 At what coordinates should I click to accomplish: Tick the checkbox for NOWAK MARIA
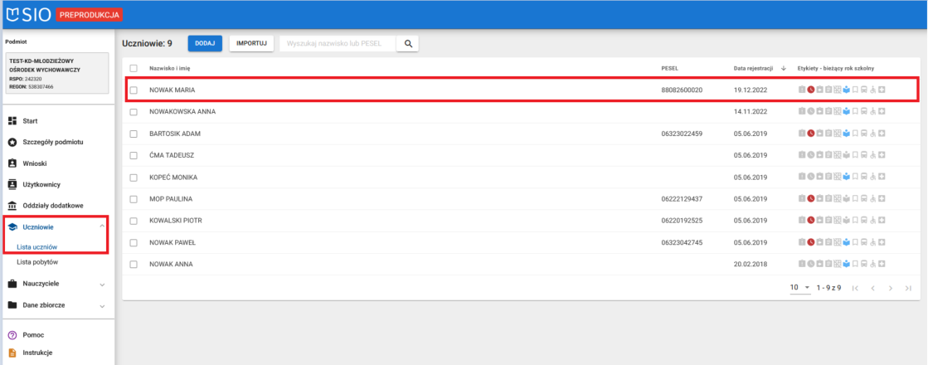pyautogui.click(x=134, y=90)
